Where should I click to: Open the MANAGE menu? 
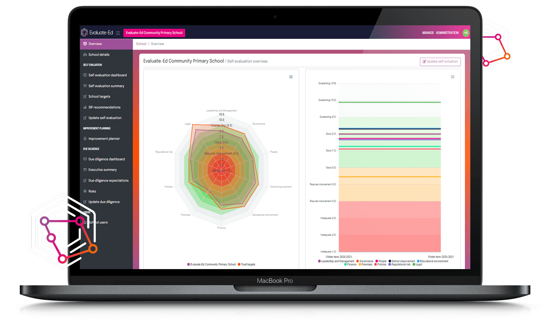click(x=428, y=33)
